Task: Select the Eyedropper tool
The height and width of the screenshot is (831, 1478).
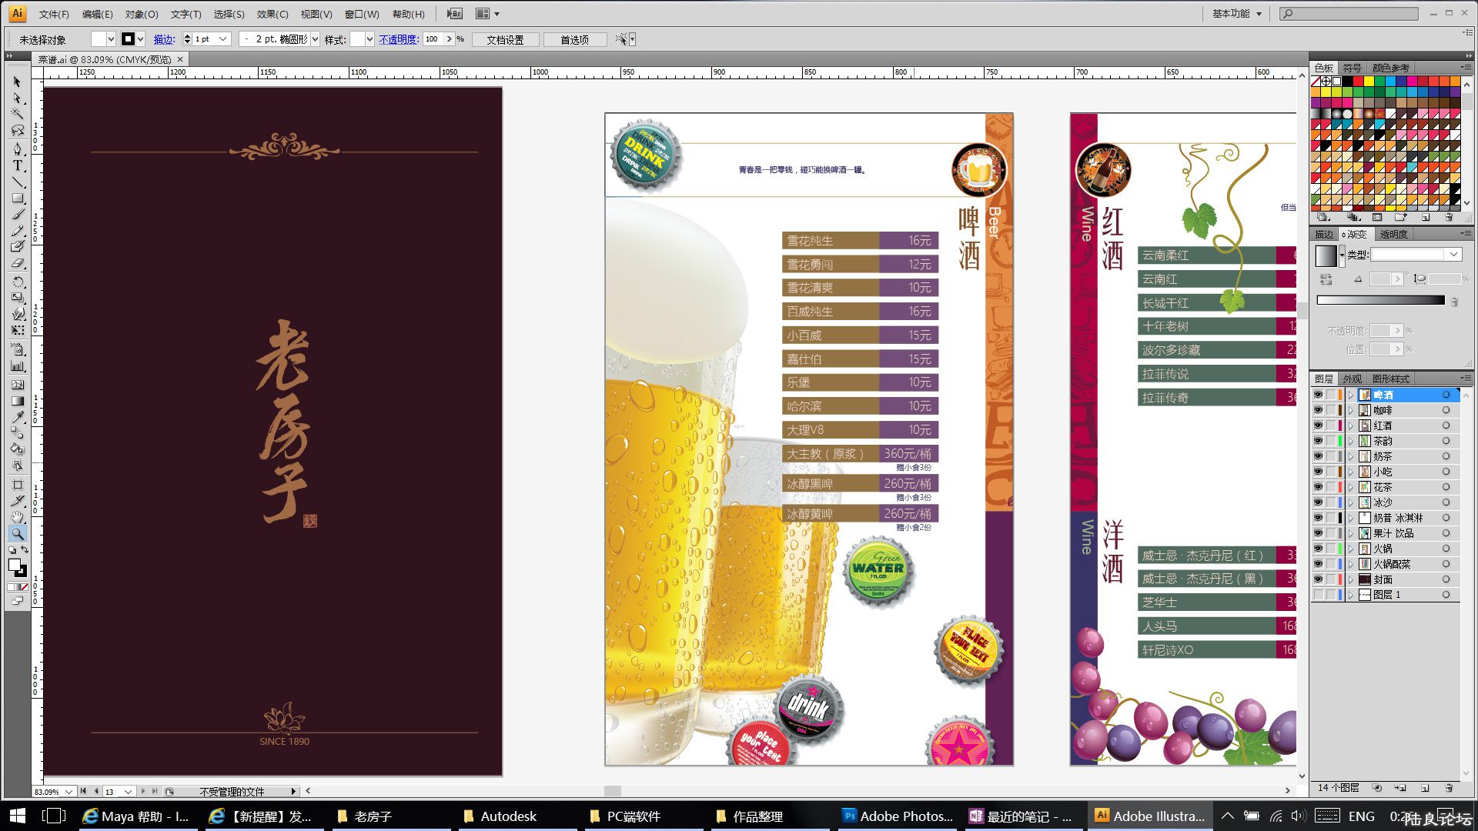Action: [x=17, y=417]
